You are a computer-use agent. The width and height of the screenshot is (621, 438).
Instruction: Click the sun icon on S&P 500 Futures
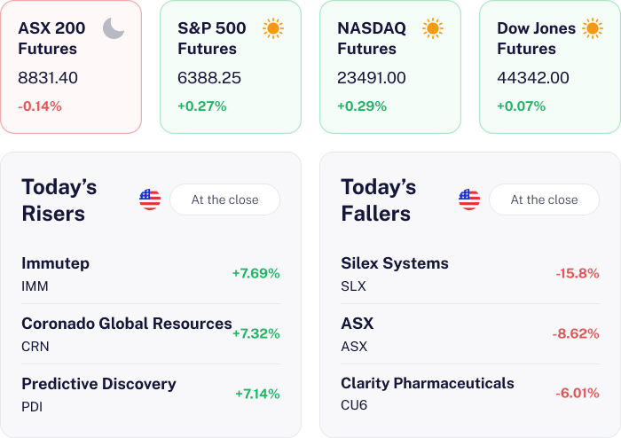pos(273,28)
